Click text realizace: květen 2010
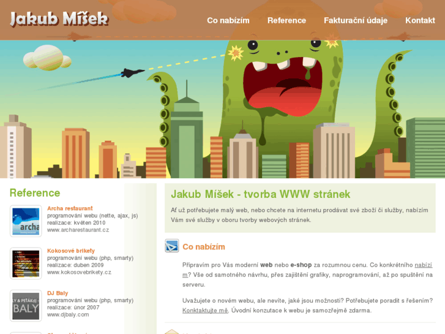This screenshot has height=334, width=445. pyautogui.click(x=76, y=223)
